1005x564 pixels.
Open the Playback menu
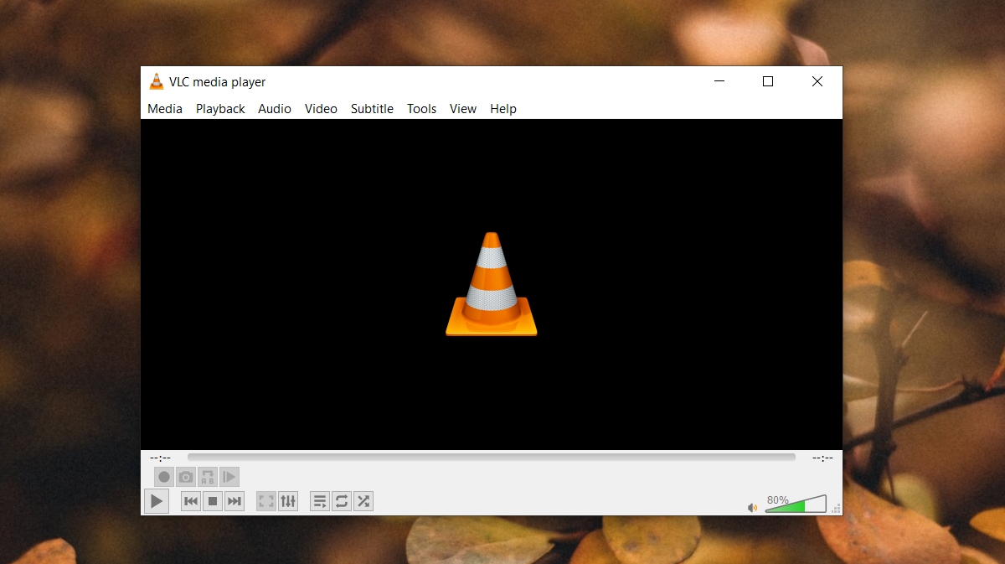click(x=220, y=109)
